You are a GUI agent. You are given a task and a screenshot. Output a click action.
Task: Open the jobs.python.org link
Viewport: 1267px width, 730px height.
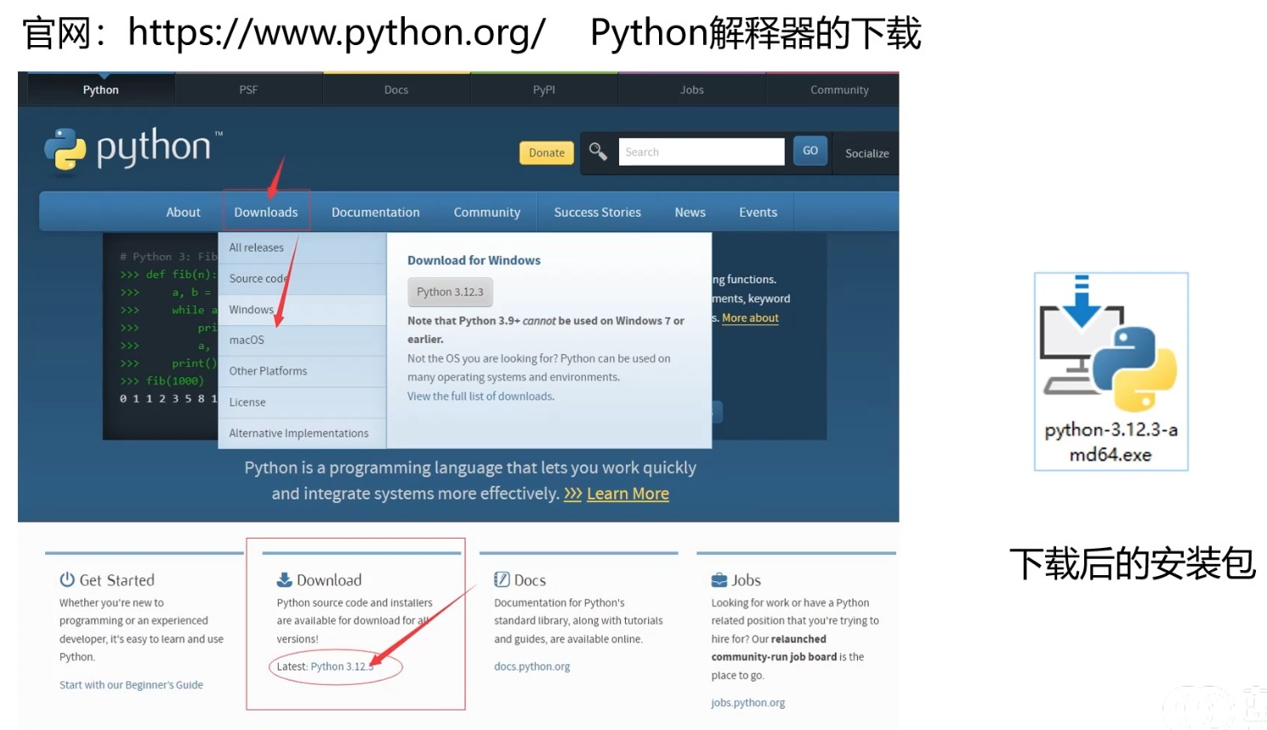tap(748, 703)
